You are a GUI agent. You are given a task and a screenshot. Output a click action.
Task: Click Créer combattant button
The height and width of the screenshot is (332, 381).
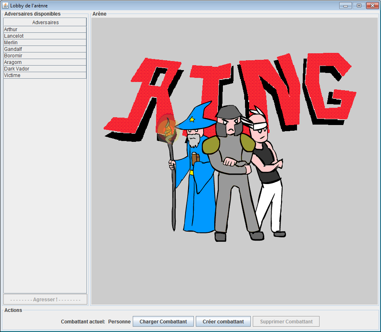pos(223,321)
